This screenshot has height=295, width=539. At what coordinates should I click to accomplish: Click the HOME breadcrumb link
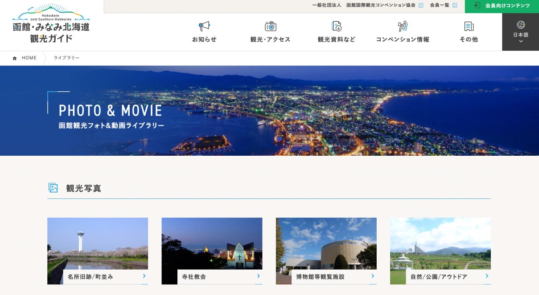tap(29, 58)
